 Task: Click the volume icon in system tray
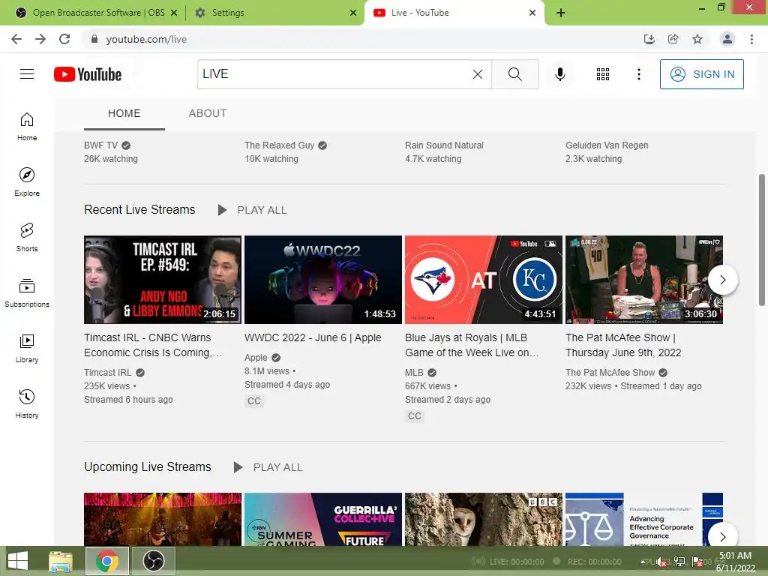pos(661,562)
